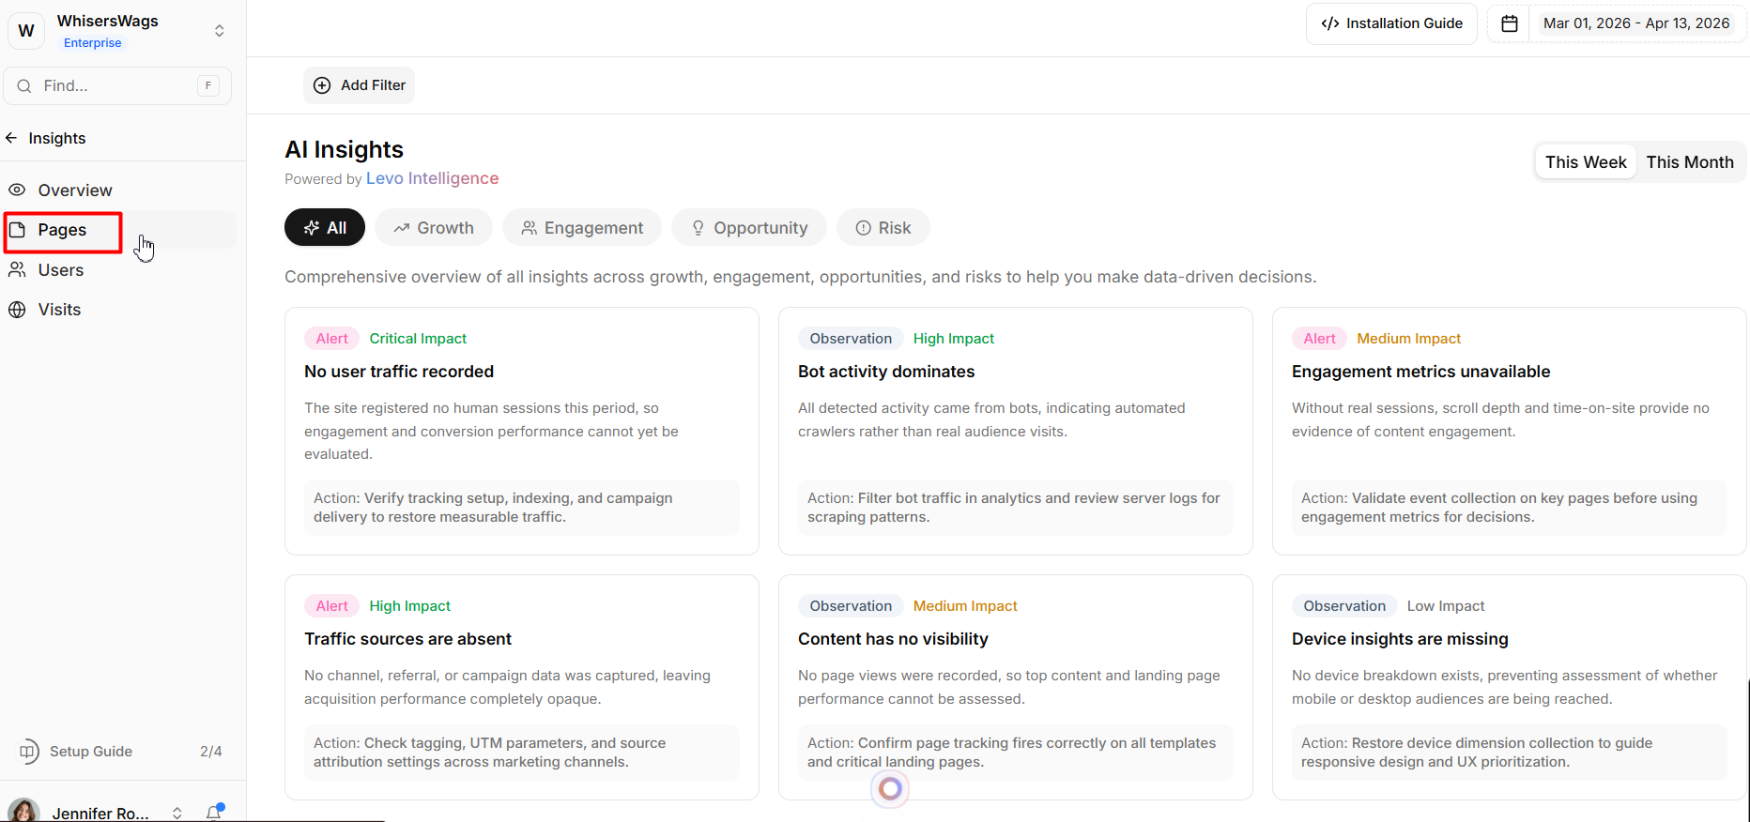Click the Add Filter button
Image resolution: width=1750 pixels, height=822 pixels.
point(359,85)
